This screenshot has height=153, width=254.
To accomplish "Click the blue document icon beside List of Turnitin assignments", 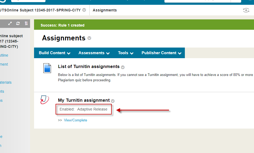I will pos(47,68).
